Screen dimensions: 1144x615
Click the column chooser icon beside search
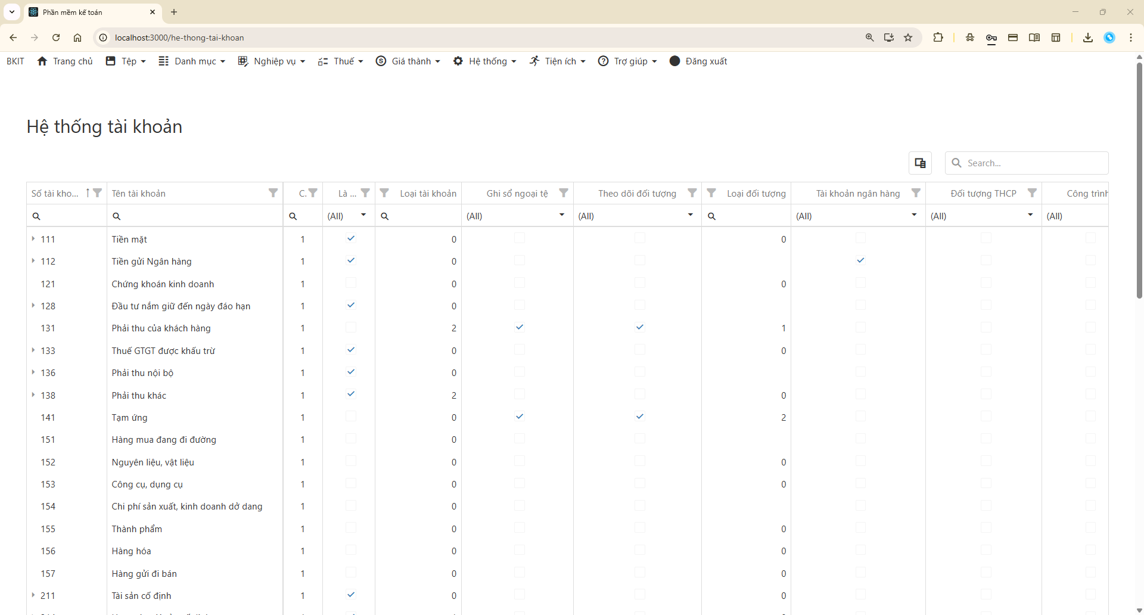tap(920, 163)
